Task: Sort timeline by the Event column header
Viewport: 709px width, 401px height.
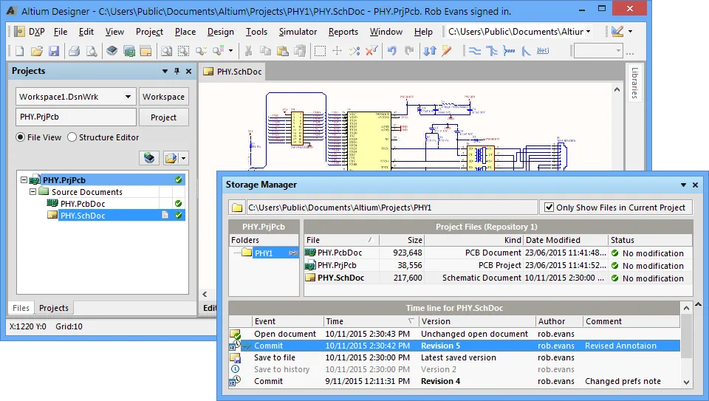Action: click(x=288, y=321)
